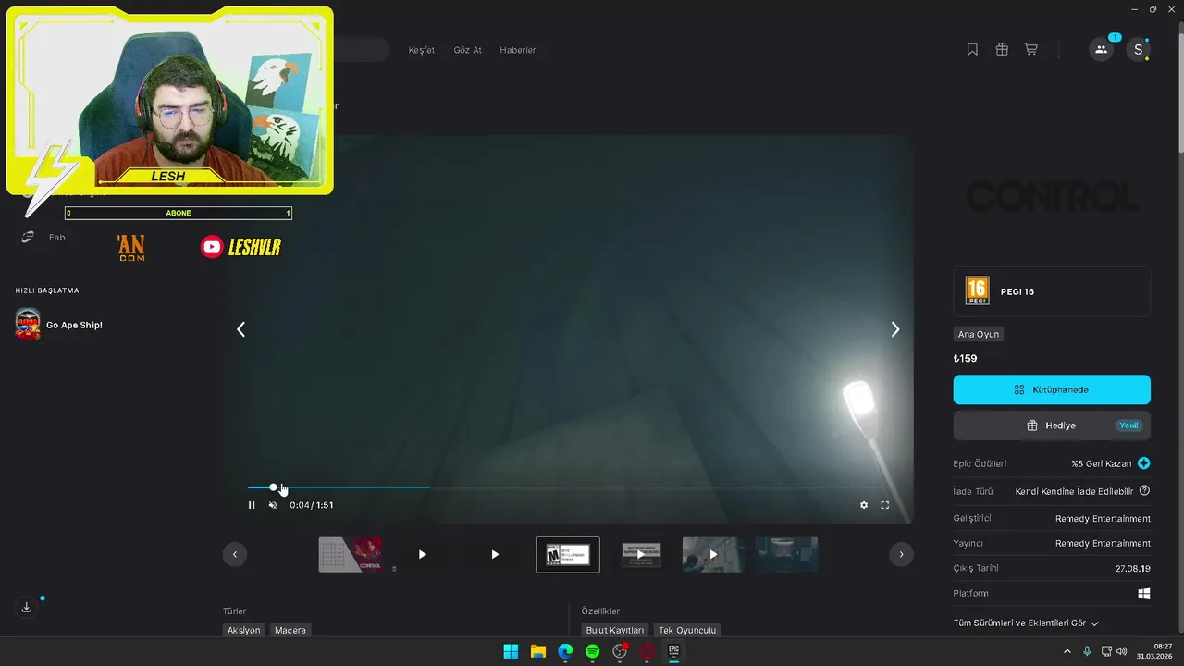Image resolution: width=1184 pixels, height=666 pixels.
Task: Select the Control cover art thumbnail
Action: [x=351, y=554]
